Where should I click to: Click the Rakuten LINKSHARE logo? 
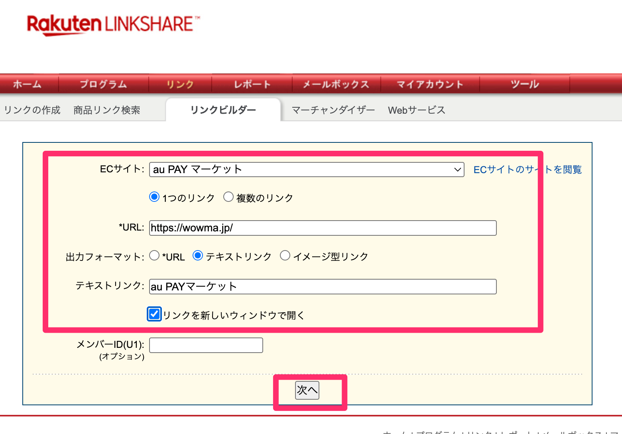(113, 25)
